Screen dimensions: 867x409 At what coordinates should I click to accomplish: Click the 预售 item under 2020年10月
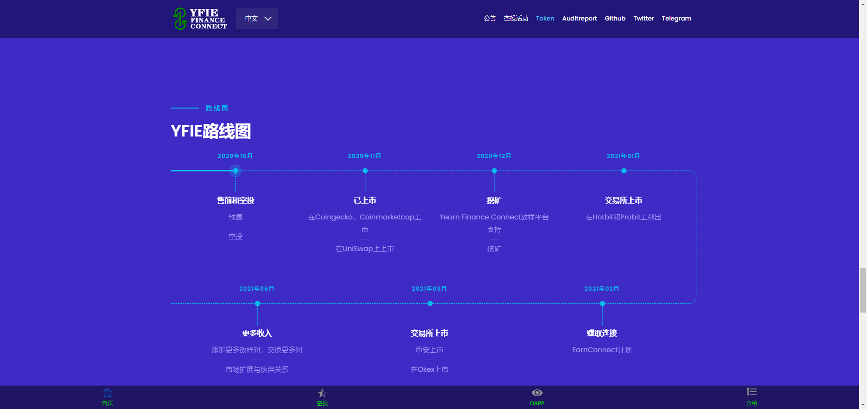[235, 217]
